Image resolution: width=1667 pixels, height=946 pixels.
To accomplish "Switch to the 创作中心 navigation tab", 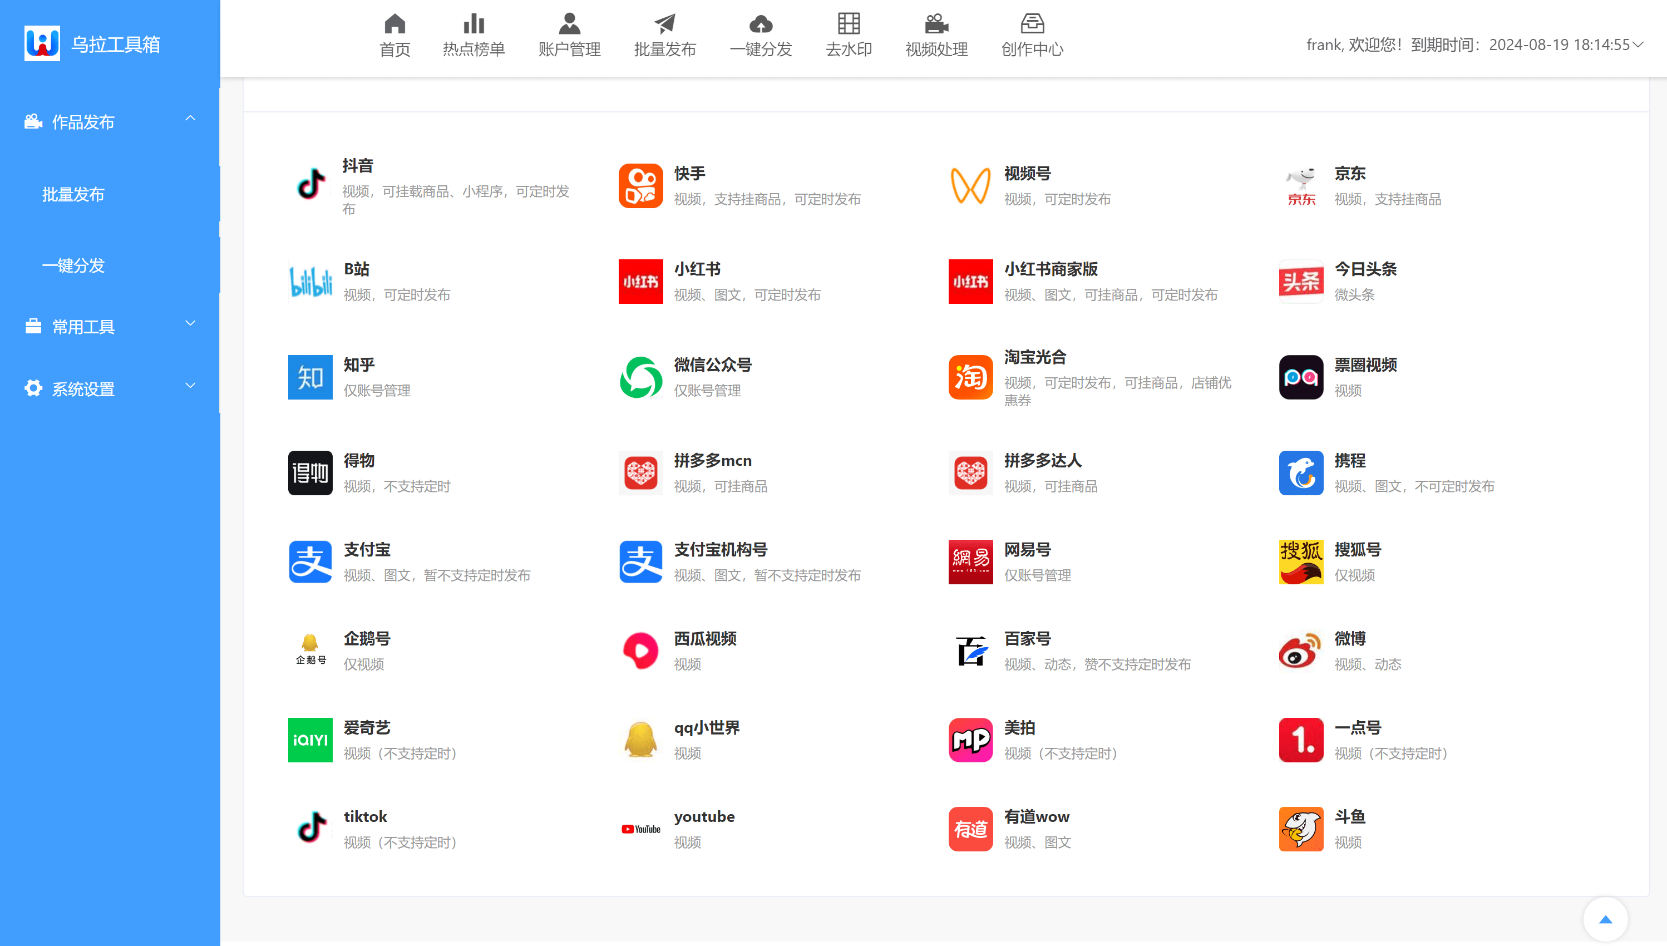I will 1032,36.
